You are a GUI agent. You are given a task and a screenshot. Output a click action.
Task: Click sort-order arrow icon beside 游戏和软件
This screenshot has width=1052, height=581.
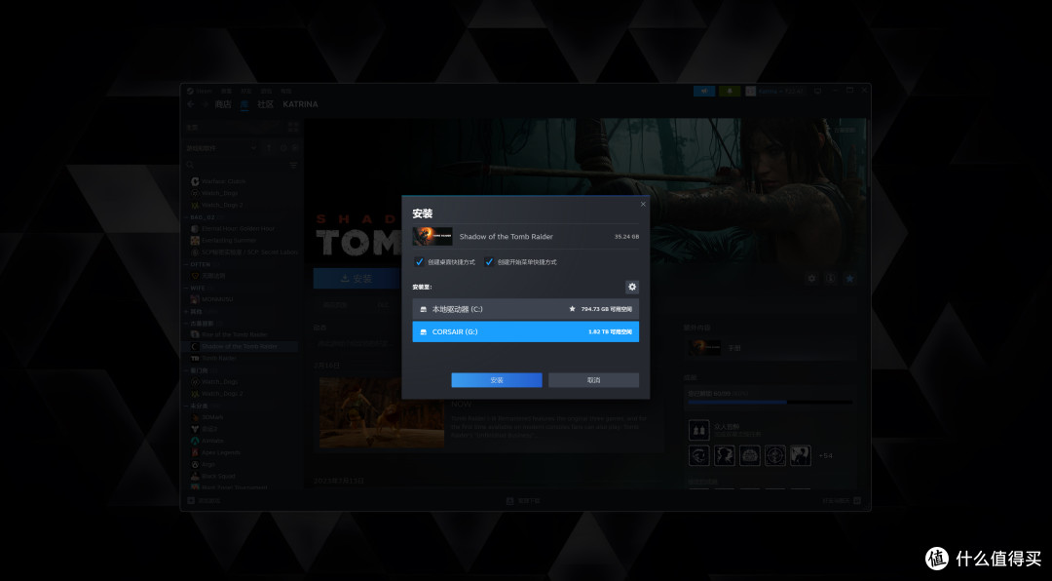tap(269, 148)
